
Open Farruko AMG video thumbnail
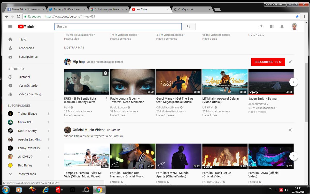[x=271, y=156]
